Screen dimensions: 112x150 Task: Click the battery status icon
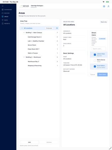pyautogui.click(x=107, y=2)
